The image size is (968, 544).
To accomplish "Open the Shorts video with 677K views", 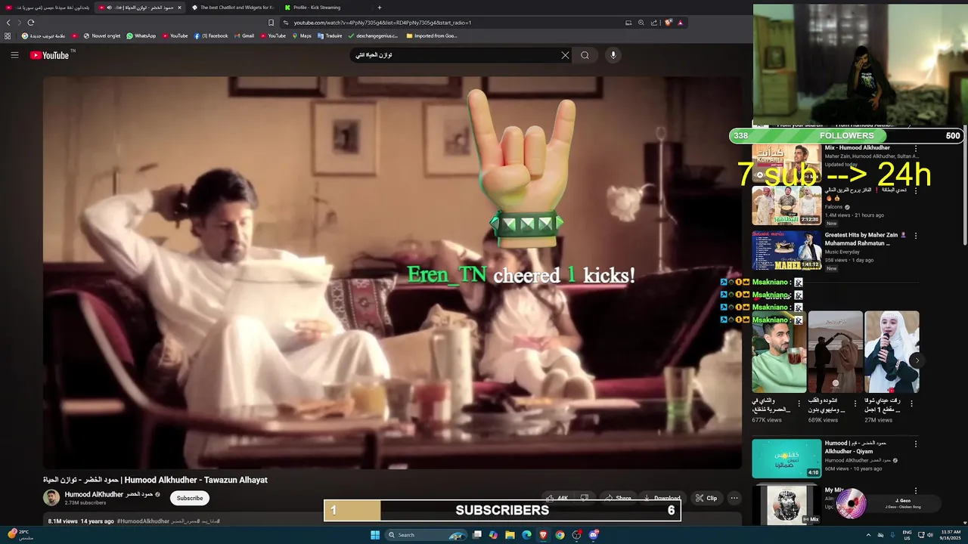I will point(779,352).
